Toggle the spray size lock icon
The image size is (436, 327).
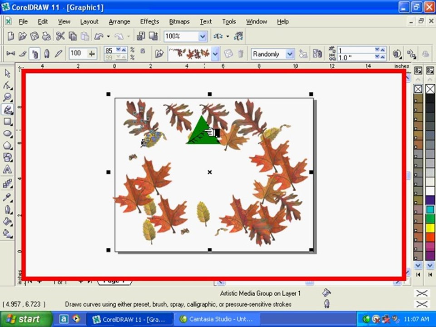click(143, 50)
